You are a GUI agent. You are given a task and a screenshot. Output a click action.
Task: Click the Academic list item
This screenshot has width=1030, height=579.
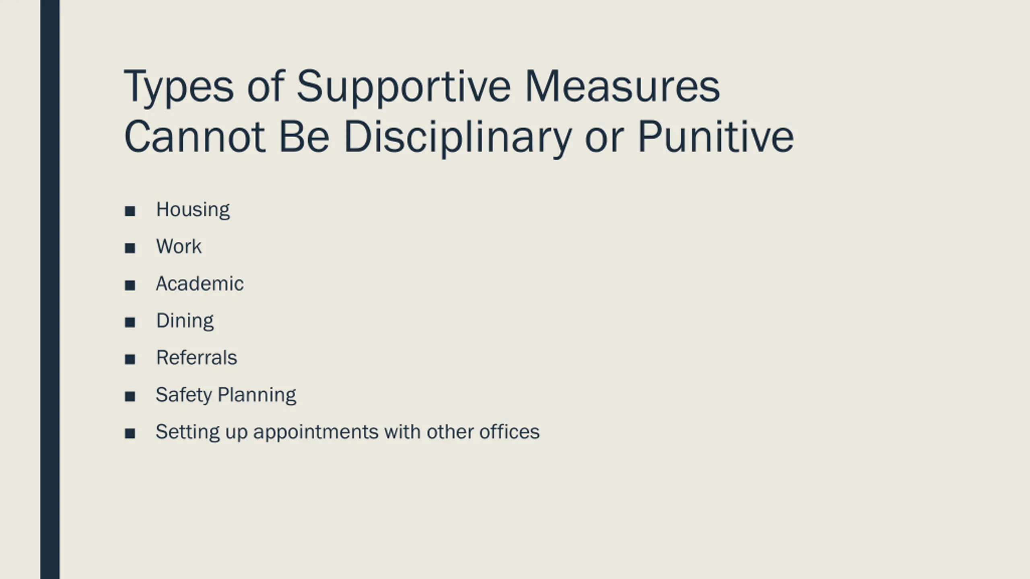point(200,283)
